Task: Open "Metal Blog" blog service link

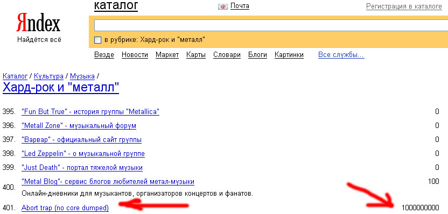Action: 108,182
